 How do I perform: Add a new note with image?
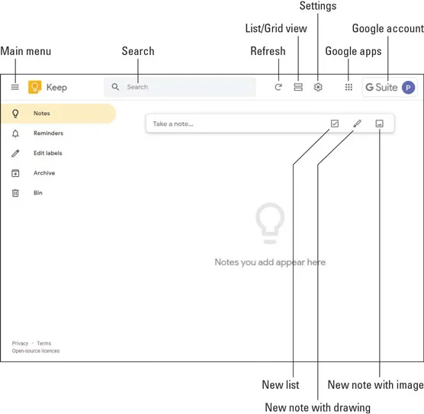click(x=379, y=124)
